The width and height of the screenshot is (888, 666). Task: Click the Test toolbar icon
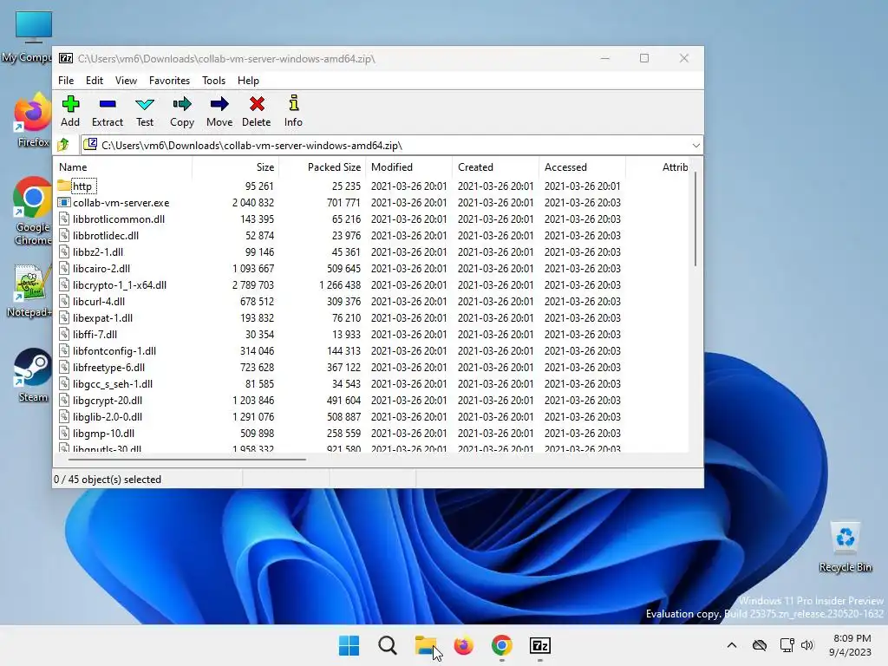coord(145,104)
